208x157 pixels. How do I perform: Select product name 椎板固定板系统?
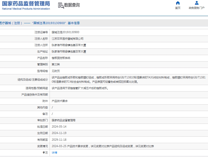click(x=61, y=58)
